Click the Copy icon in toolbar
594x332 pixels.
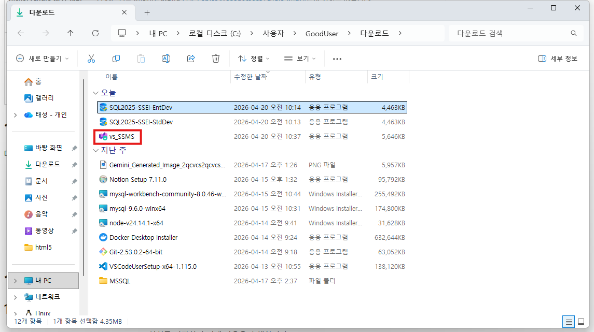point(116,59)
